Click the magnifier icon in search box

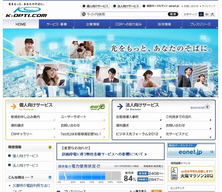[84, 14]
